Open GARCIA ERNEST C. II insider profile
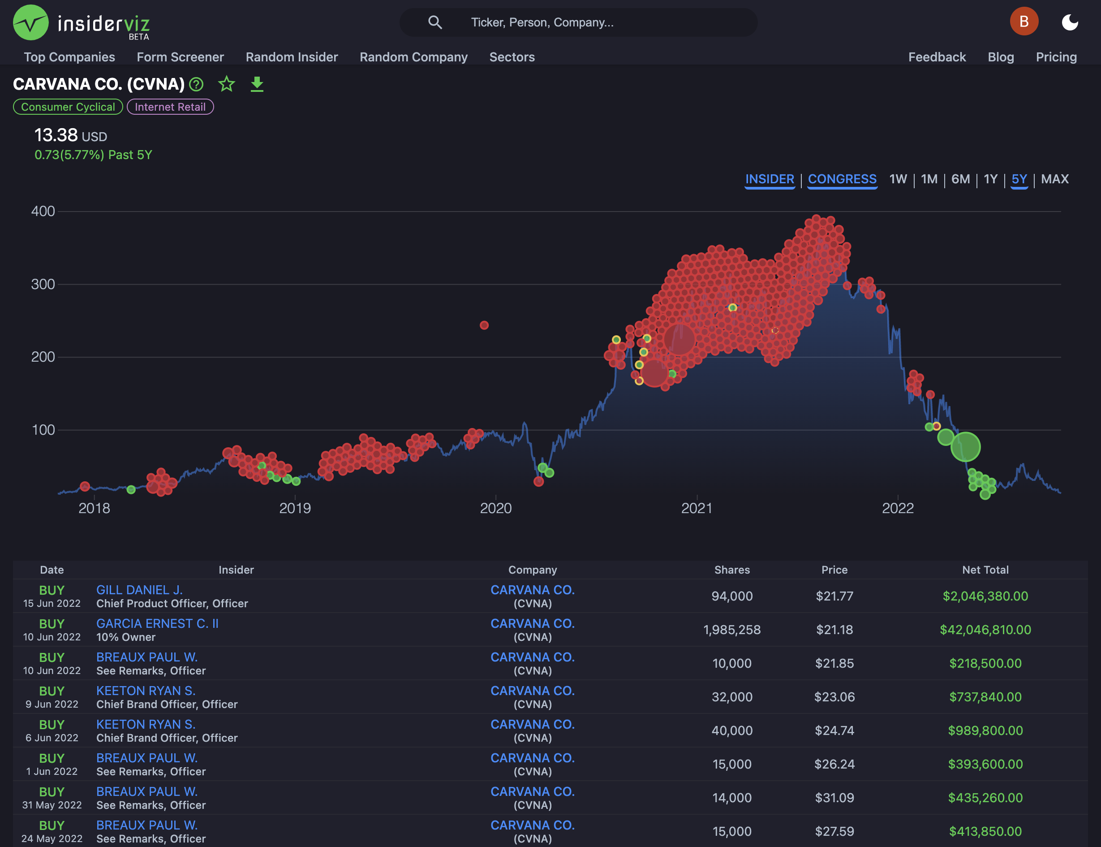The image size is (1101, 847). coord(157,624)
